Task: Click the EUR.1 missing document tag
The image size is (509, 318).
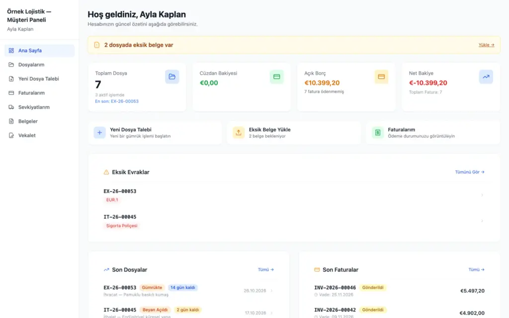Action: [x=112, y=200]
